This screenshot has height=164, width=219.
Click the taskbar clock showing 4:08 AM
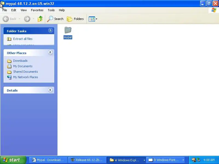[x=209, y=160]
